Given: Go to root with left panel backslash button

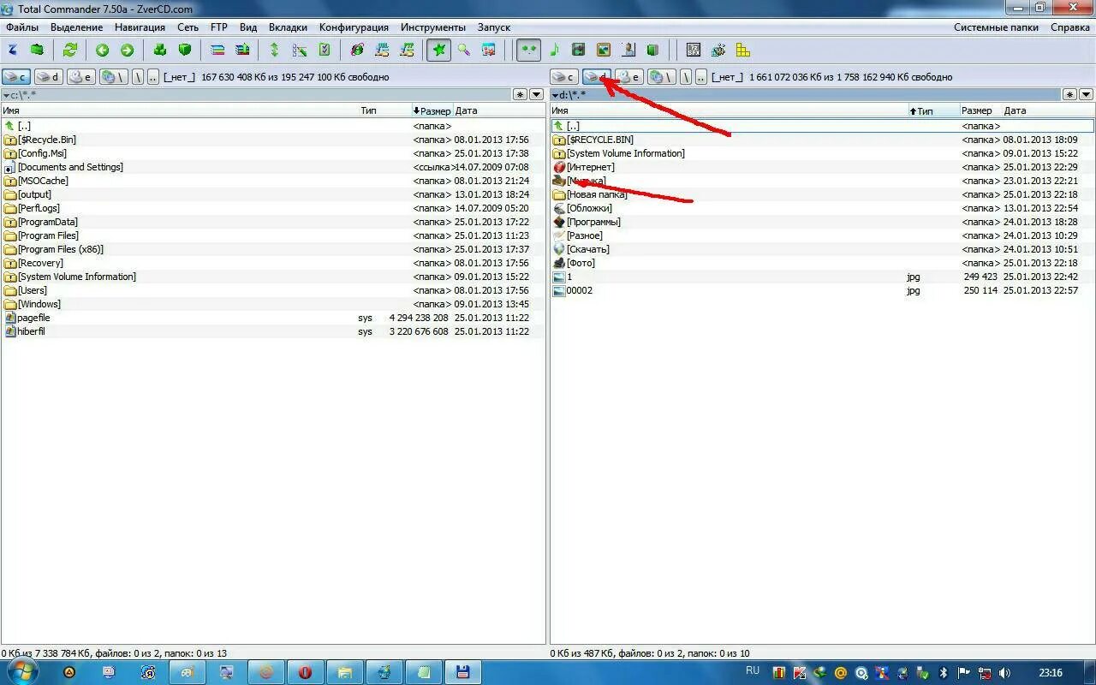Looking at the screenshot, I should coord(137,77).
